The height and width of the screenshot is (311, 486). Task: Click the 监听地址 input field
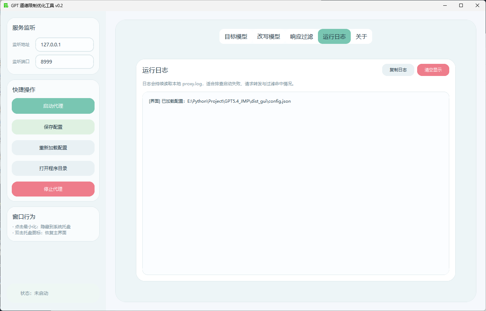pyautogui.click(x=65, y=45)
